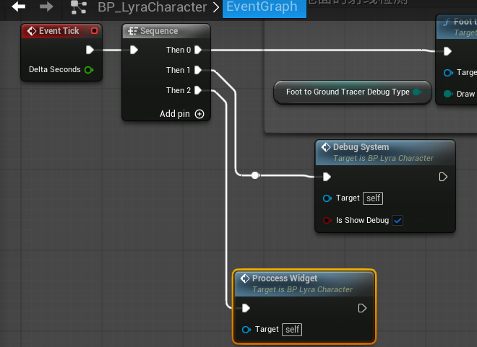
Task: Select the Proccess Widget node header
Action: point(304,284)
